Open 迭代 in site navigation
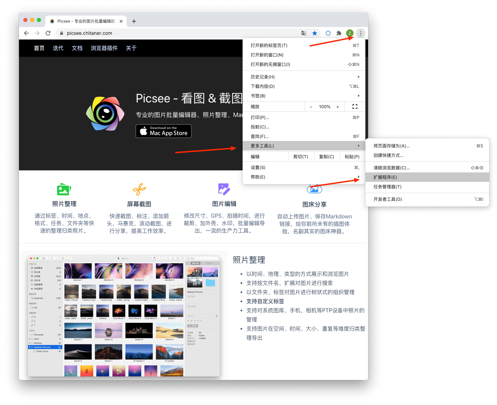 pyautogui.click(x=58, y=48)
